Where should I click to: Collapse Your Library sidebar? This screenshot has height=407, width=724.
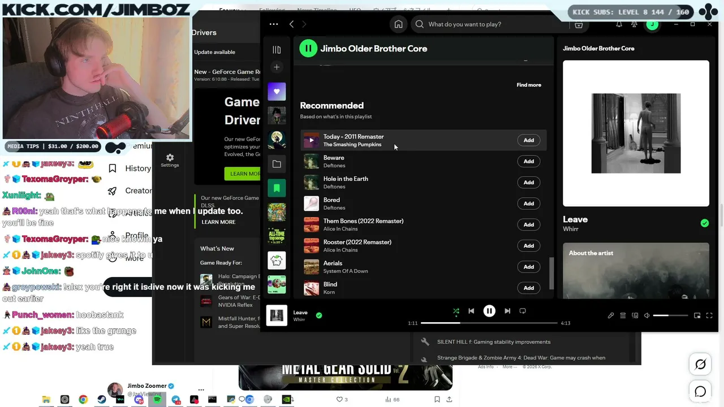pyautogui.click(x=277, y=50)
